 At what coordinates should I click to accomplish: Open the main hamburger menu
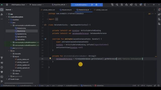[7, 5]
